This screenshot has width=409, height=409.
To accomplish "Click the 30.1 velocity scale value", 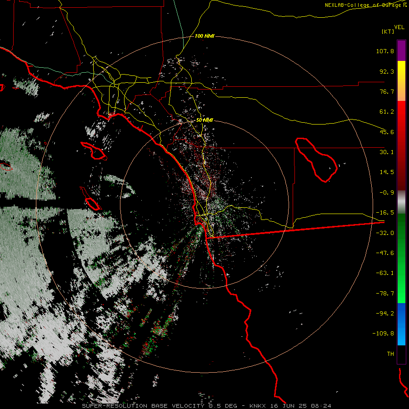I will point(387,152).
